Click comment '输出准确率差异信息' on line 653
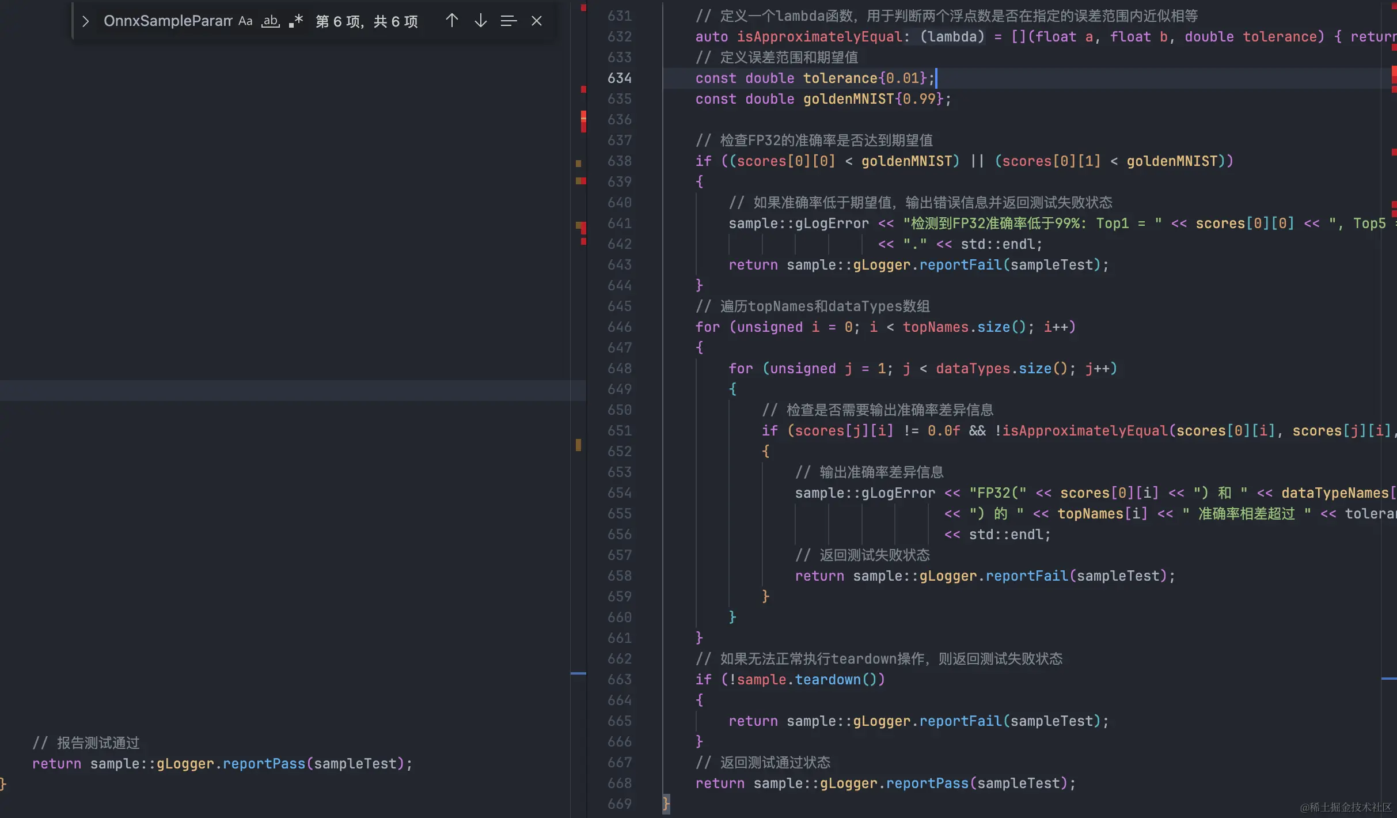The width and height of the screenshot is (1397, 818). click(x=882, y=472)
